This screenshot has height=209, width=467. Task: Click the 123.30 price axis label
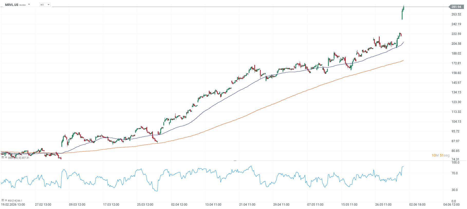click(x=456, y=102)
